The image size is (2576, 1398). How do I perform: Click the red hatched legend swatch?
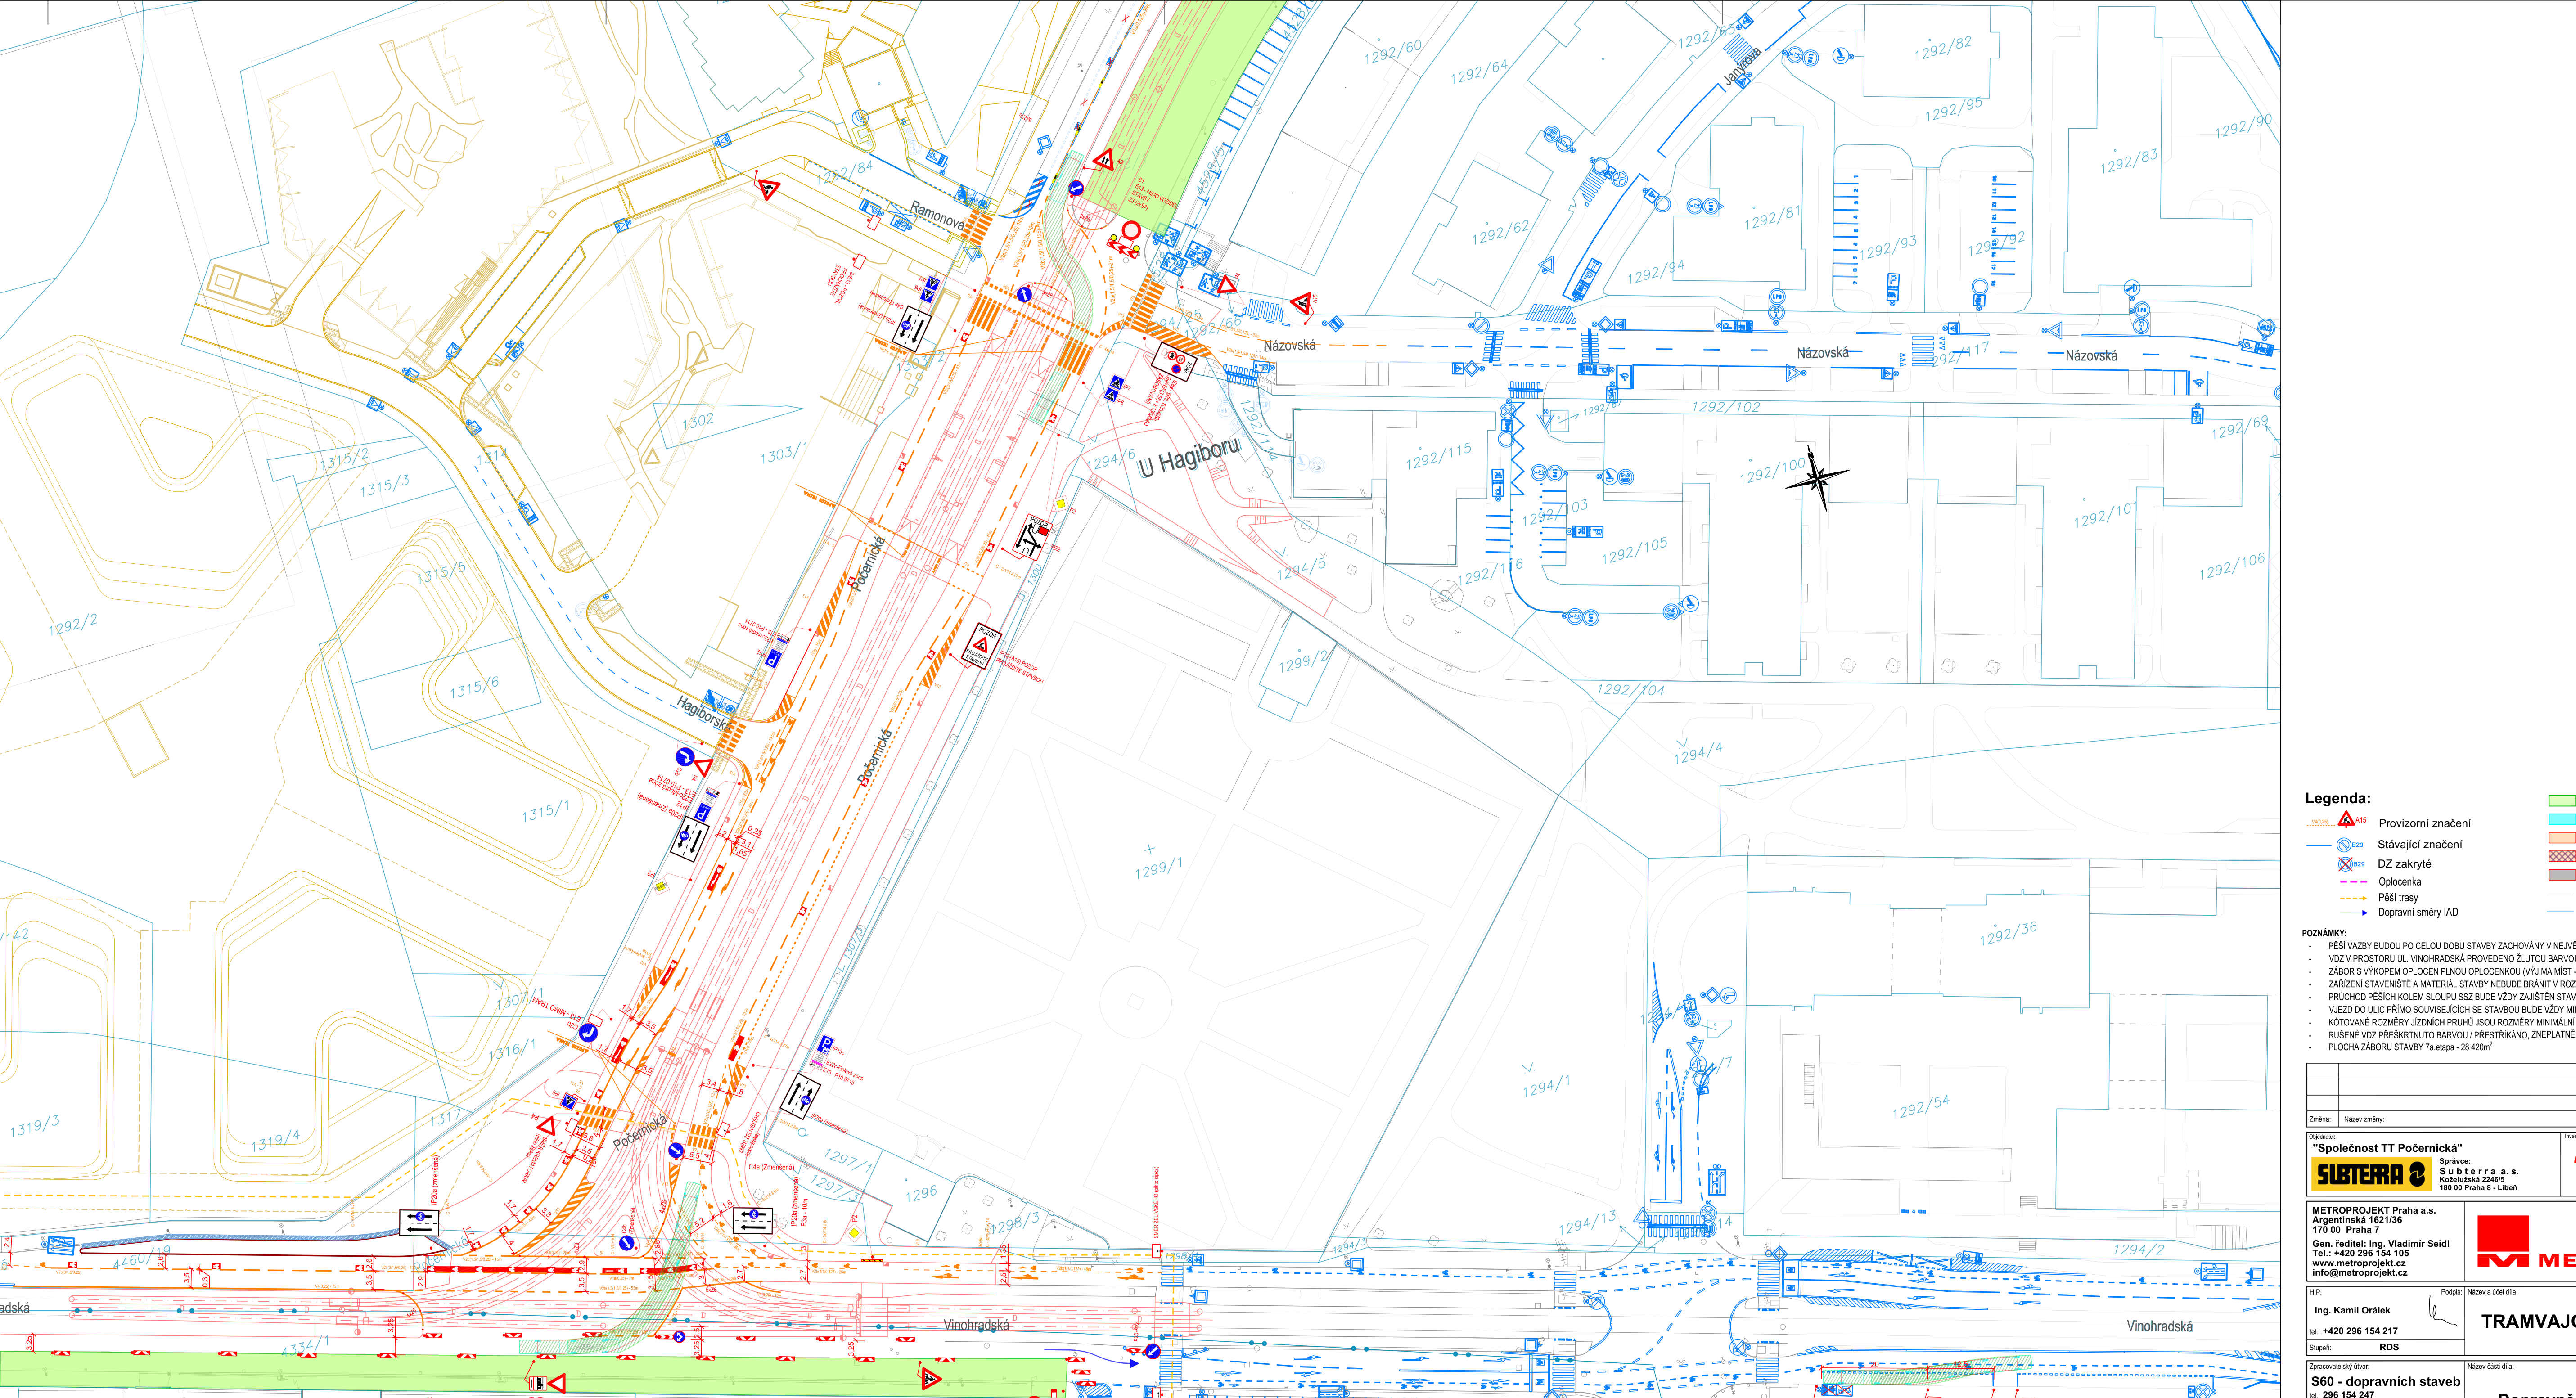(x=2562, y=856)
